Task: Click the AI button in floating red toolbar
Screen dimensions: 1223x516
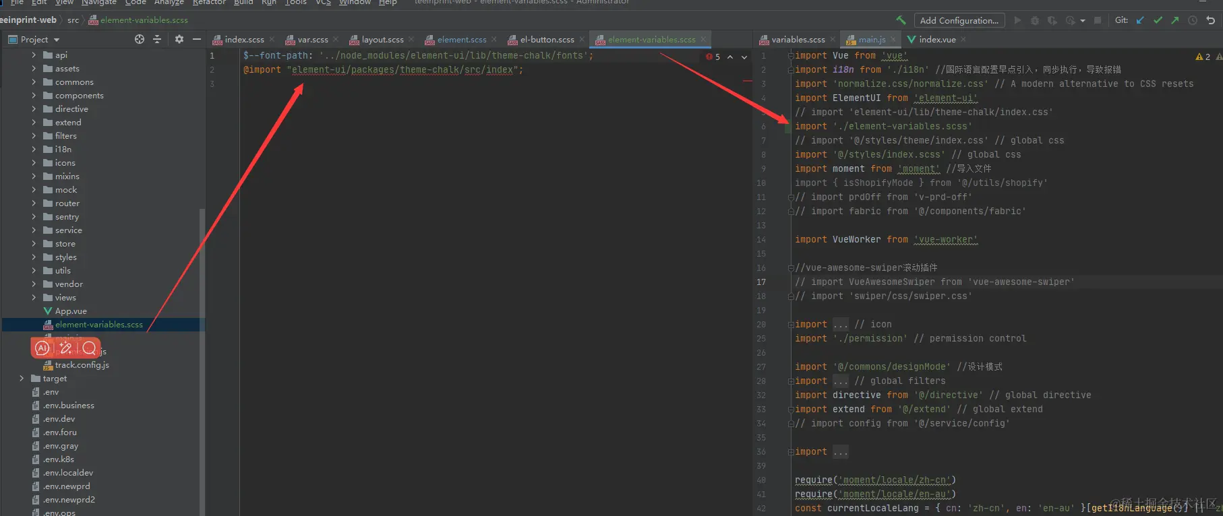Action: point(42,348)
